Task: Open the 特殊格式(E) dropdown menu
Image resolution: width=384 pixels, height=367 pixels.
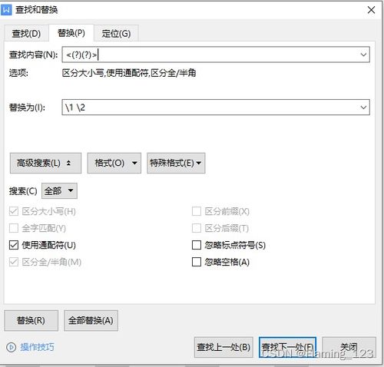Action: [x=176, y=163]
